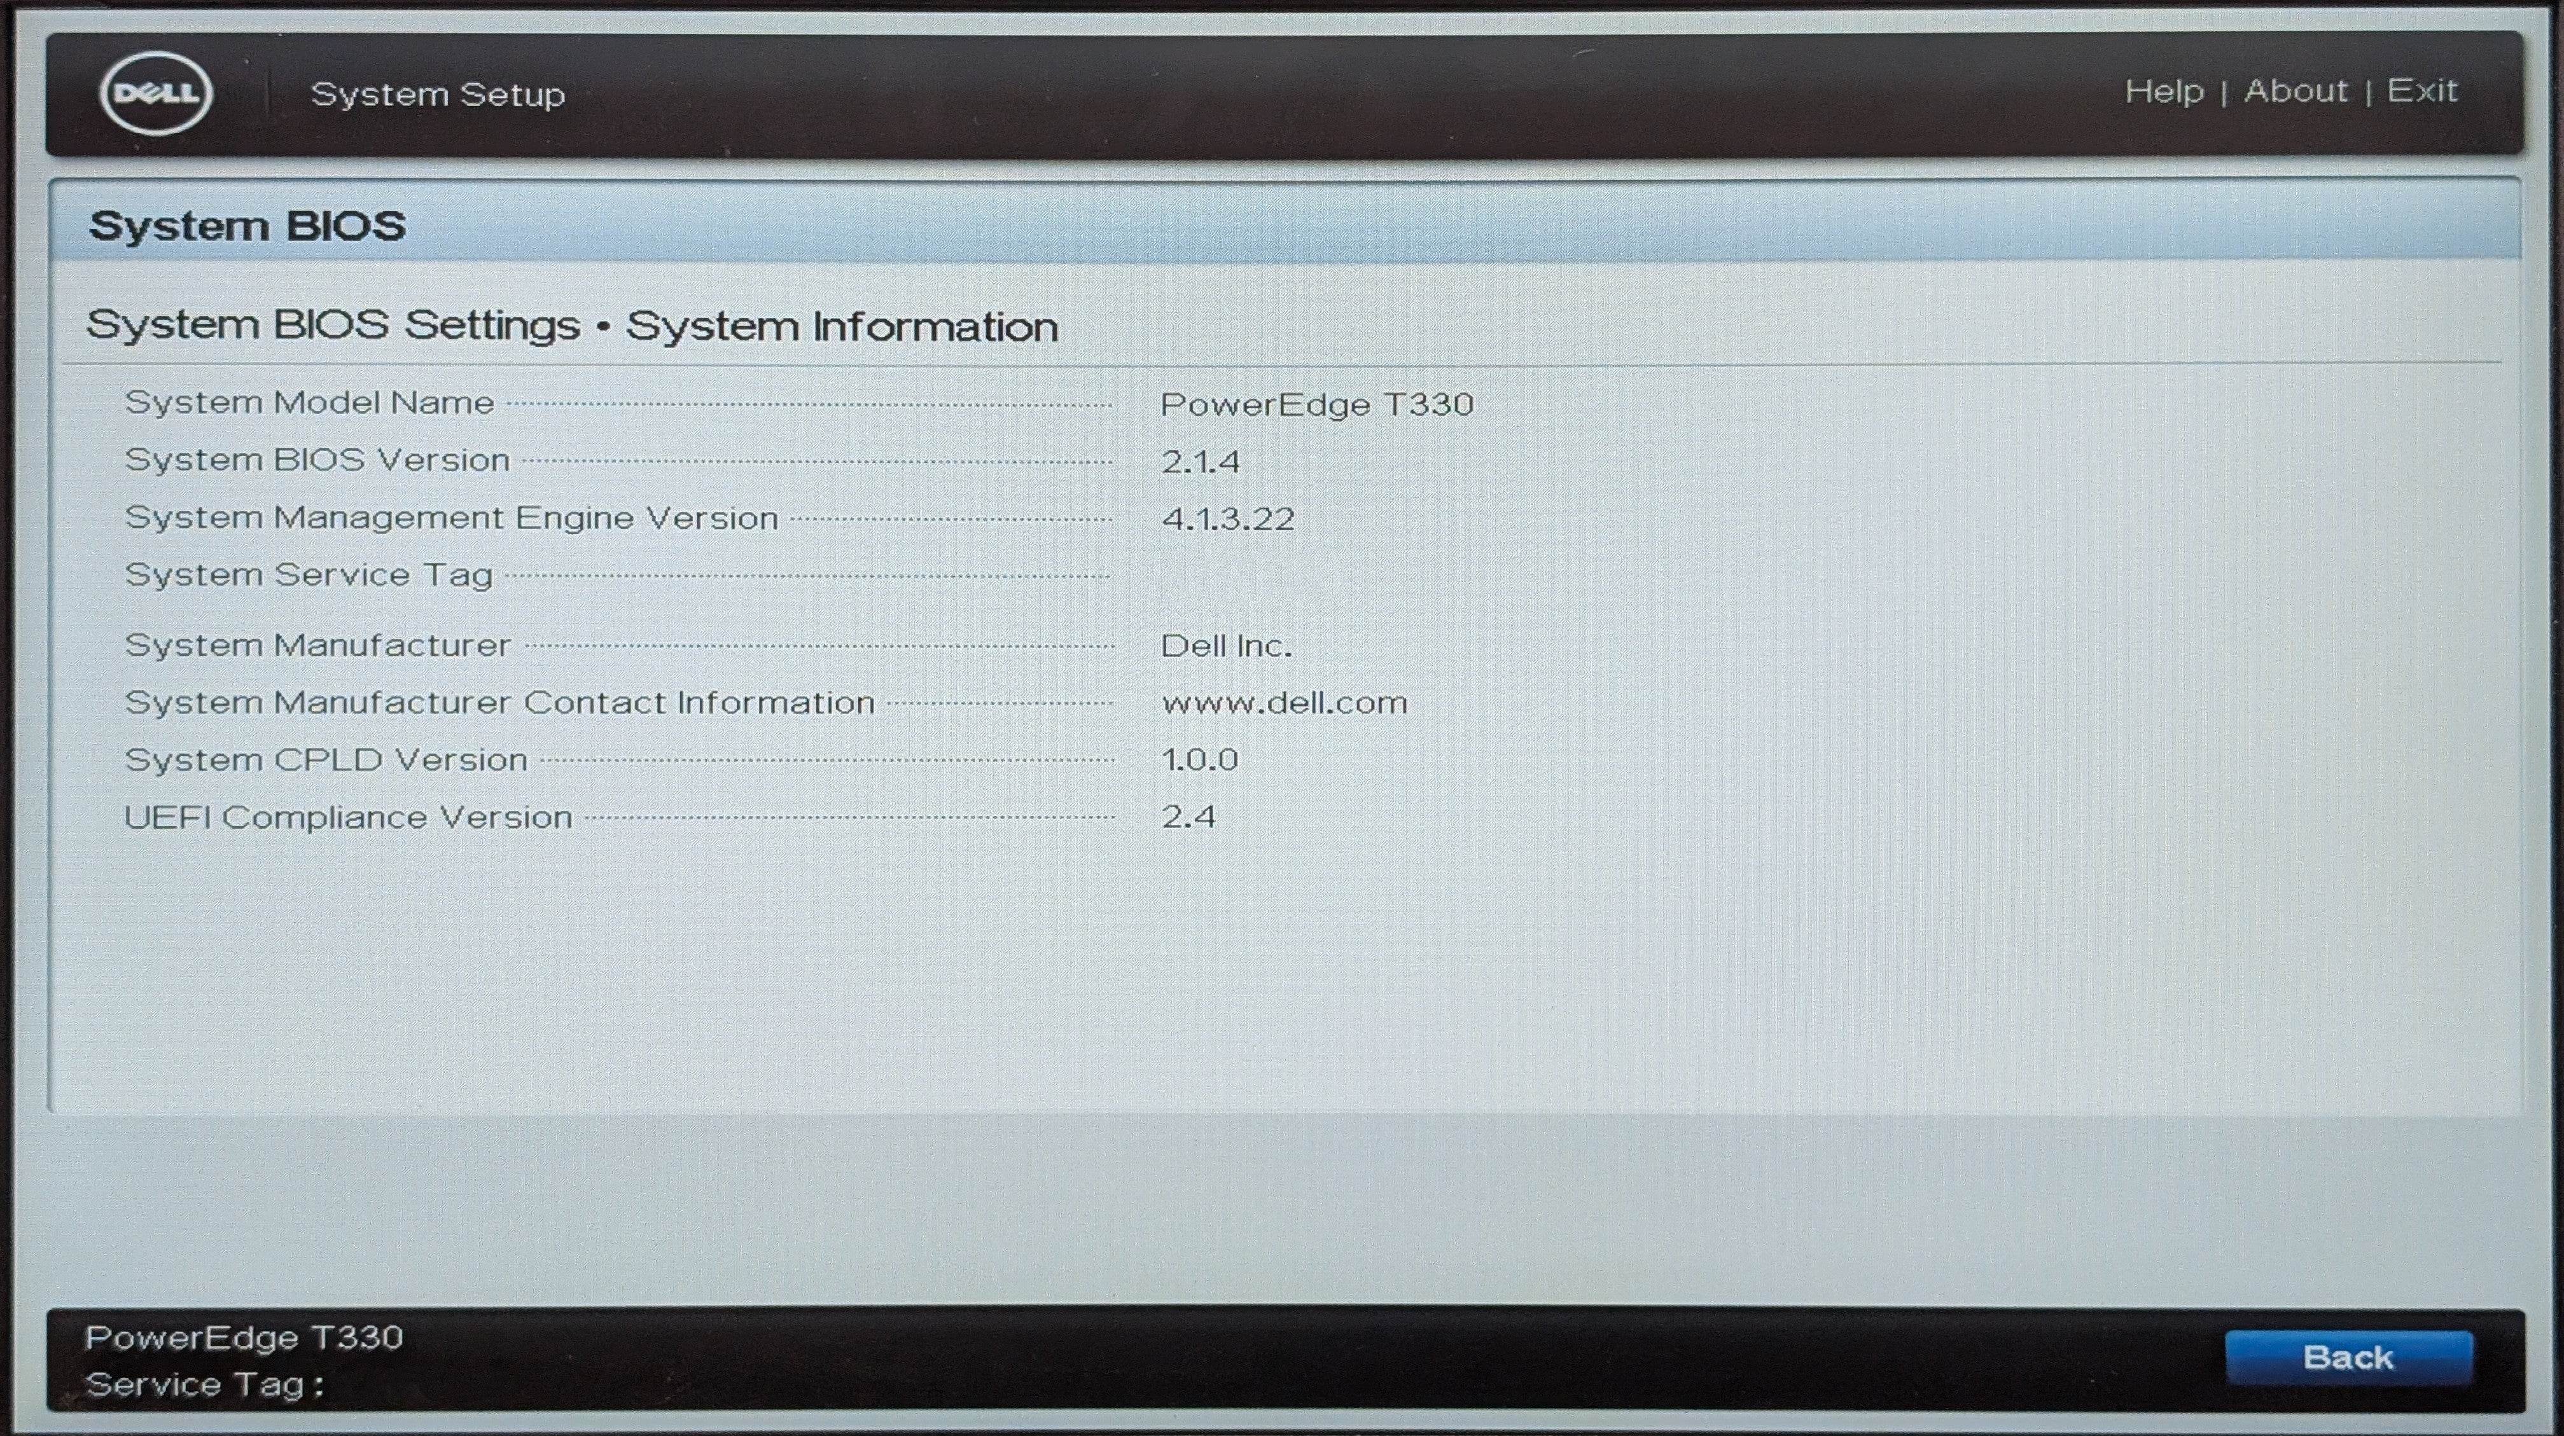Select the System Service Tag label
This screenshot has width=2564, height=1436.
pos(310,576)
